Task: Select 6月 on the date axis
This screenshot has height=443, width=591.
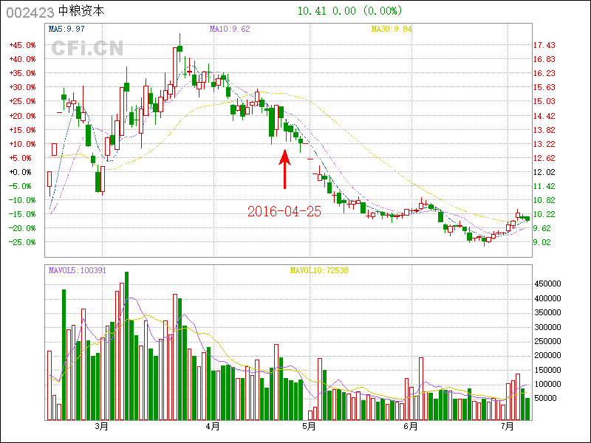Action: [411, 426]
